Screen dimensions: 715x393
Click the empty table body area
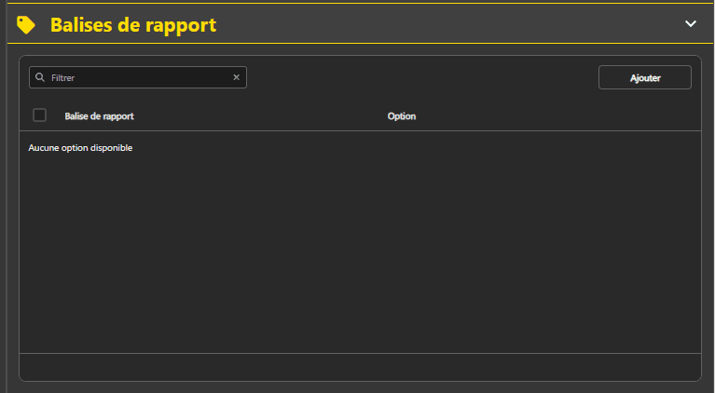point(359,251)
